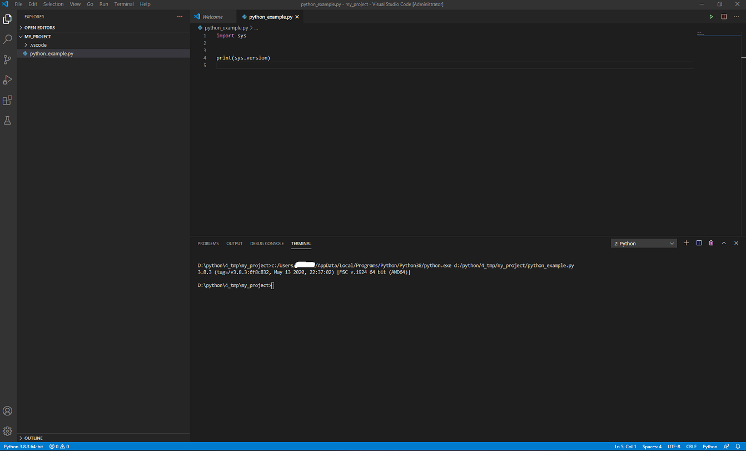Maximize the terminal panel size
Viewport: 746px width, 451px height.
(x=724, y=243)
